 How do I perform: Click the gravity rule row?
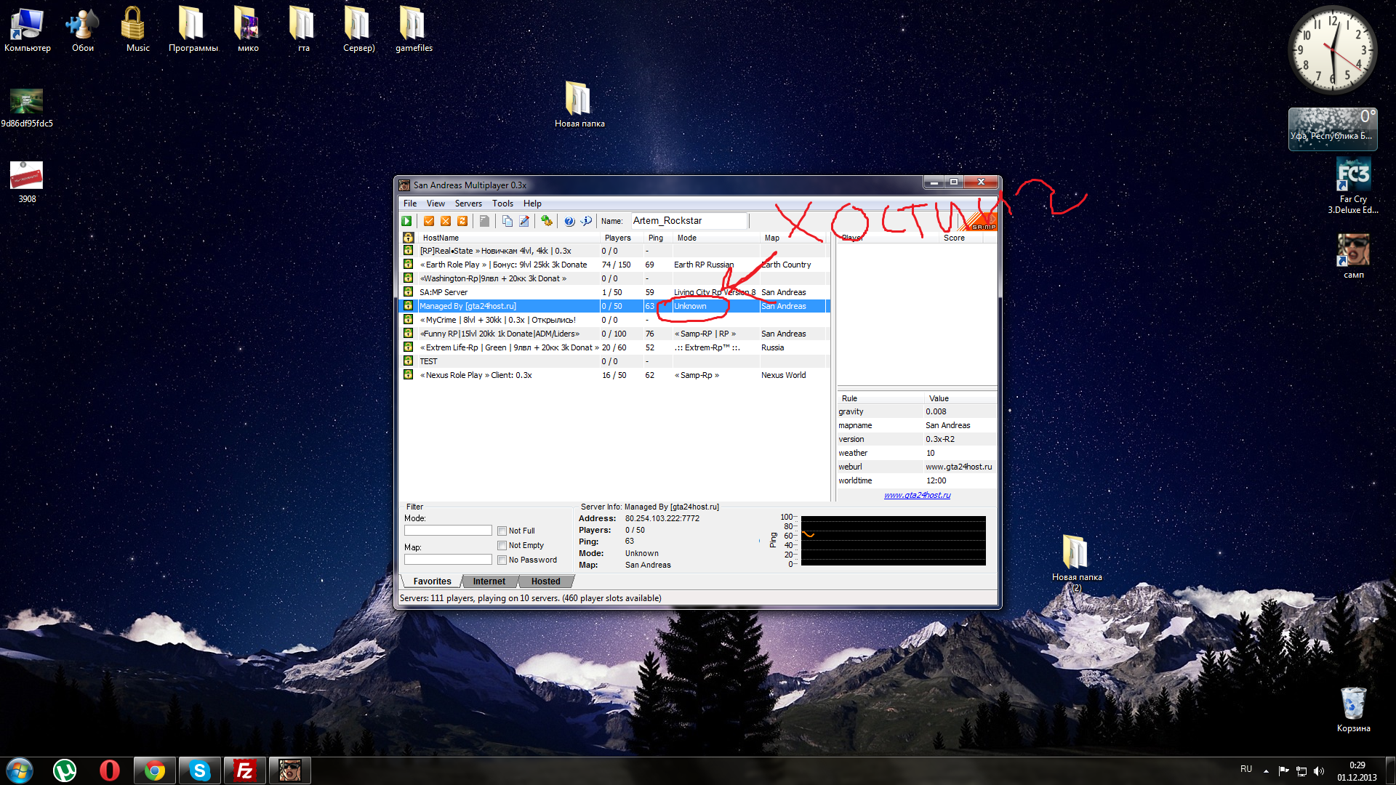(x=916, y=411)
